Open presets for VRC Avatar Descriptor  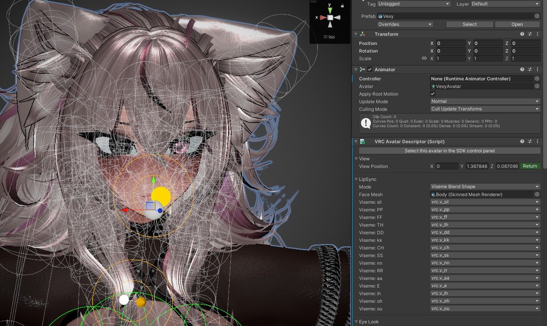pyautogui.click(x=530, y=141)
